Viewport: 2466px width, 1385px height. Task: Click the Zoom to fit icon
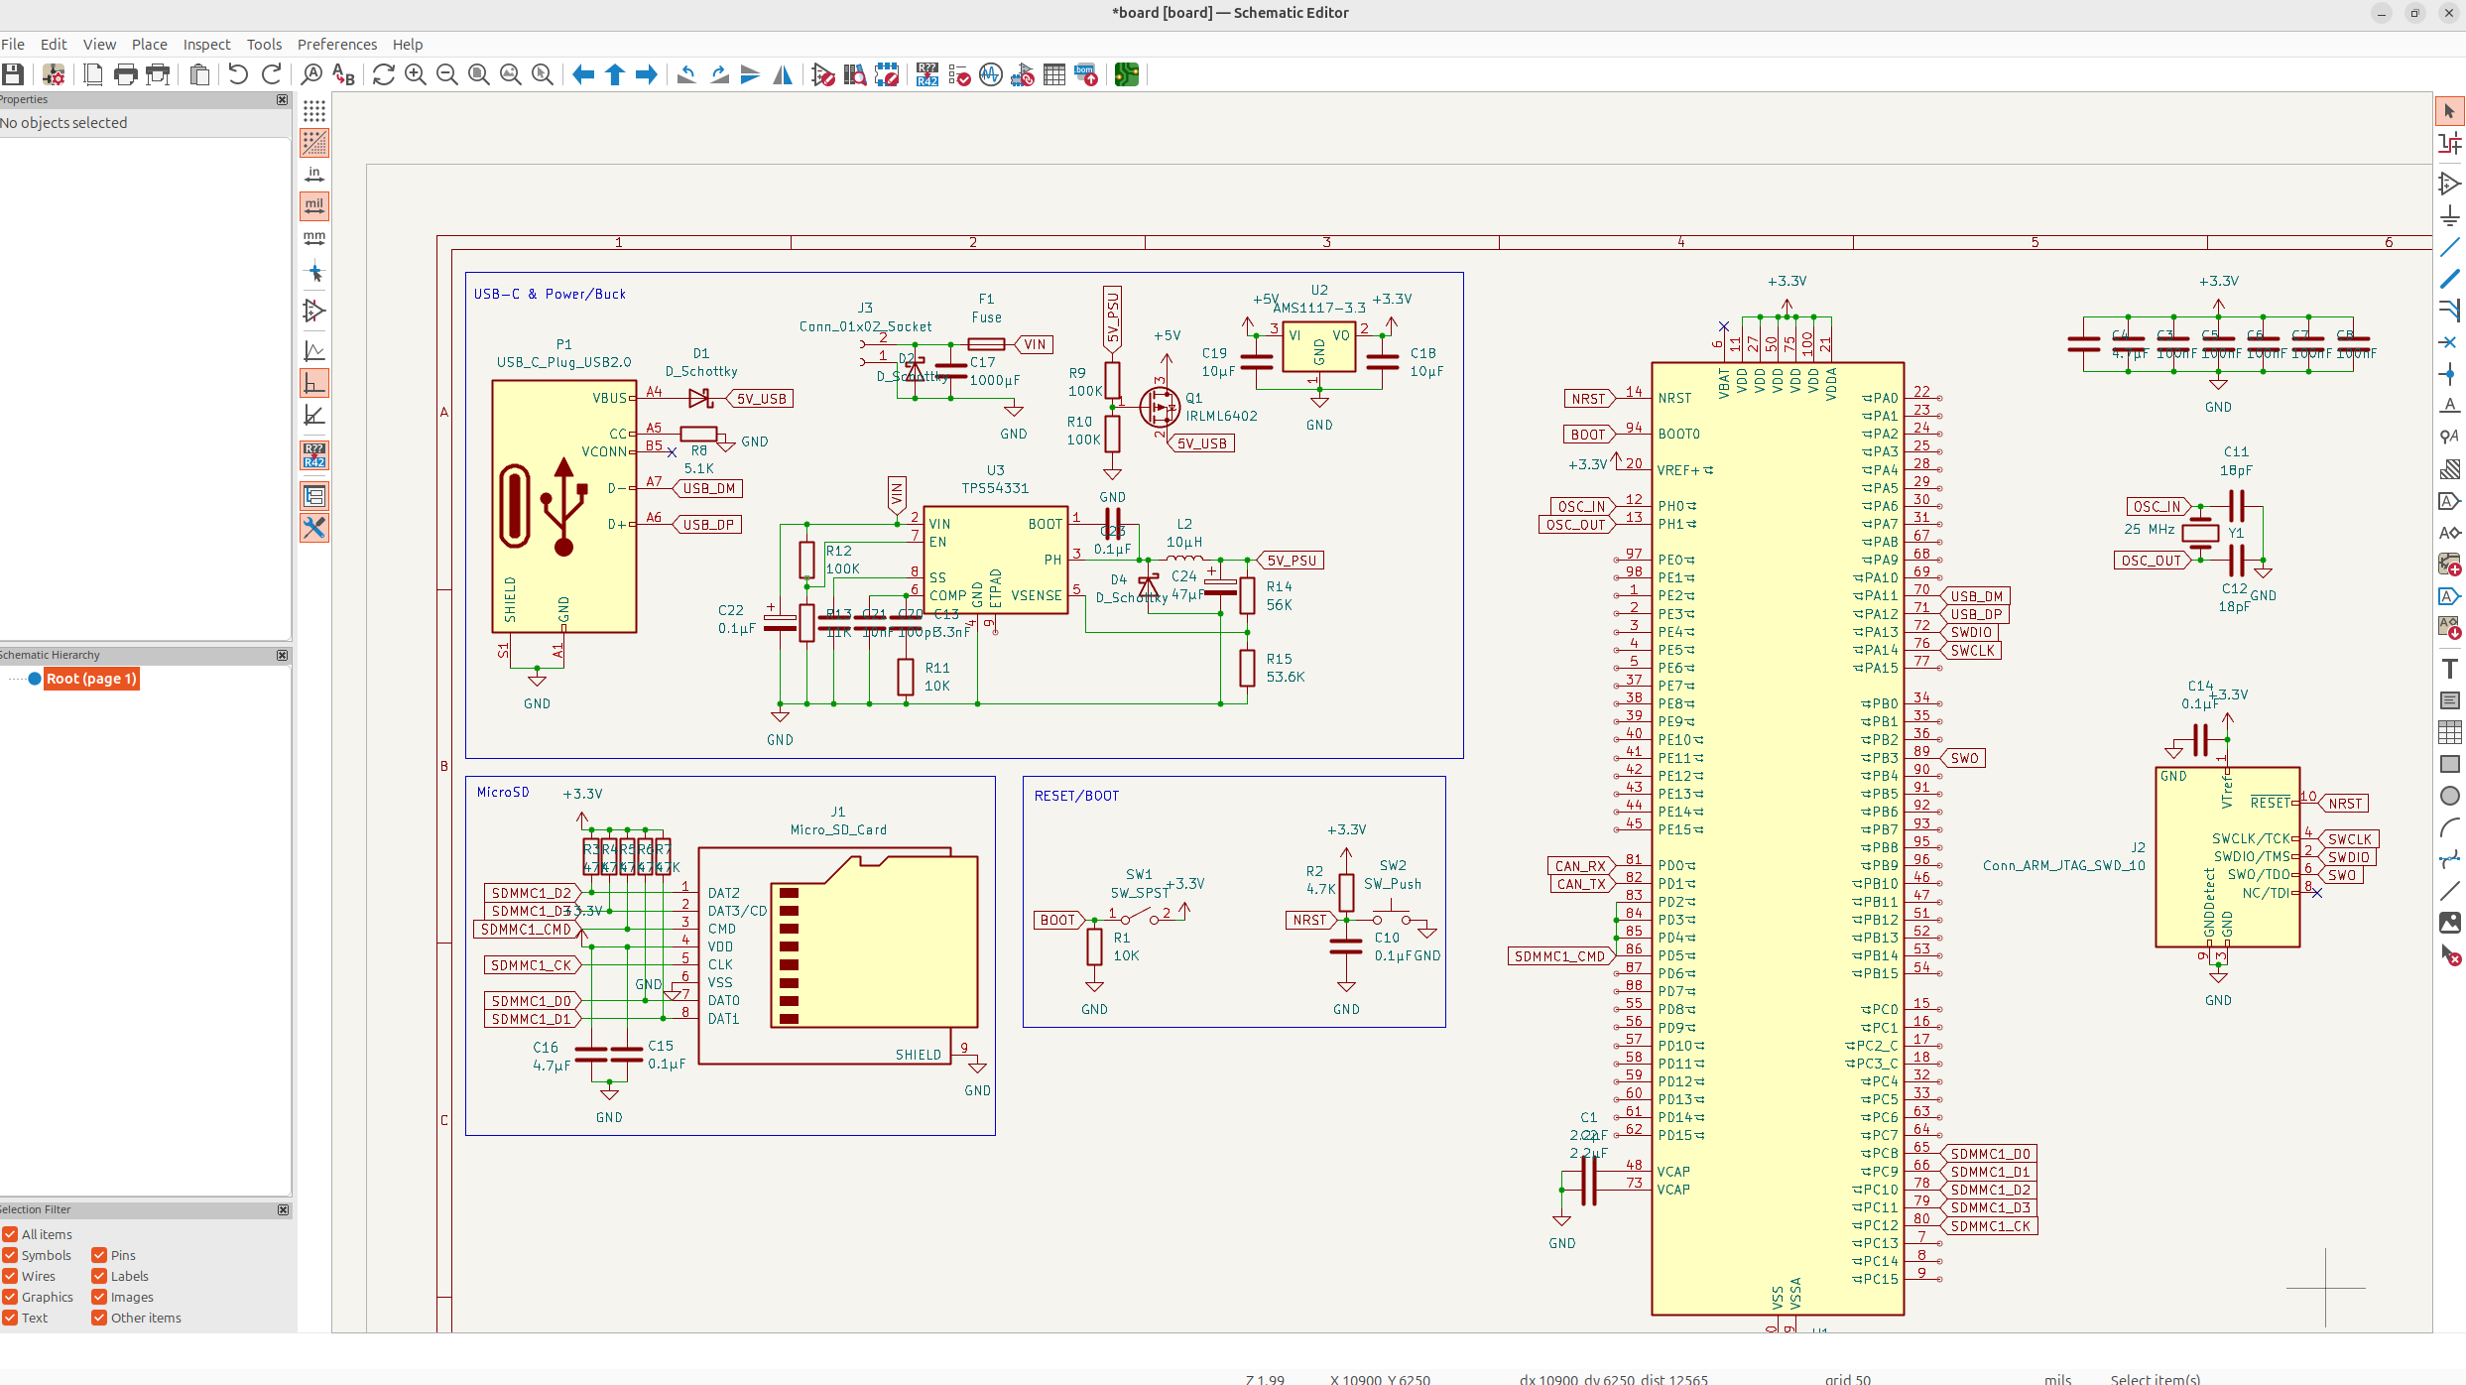click(x=479, y=74)
